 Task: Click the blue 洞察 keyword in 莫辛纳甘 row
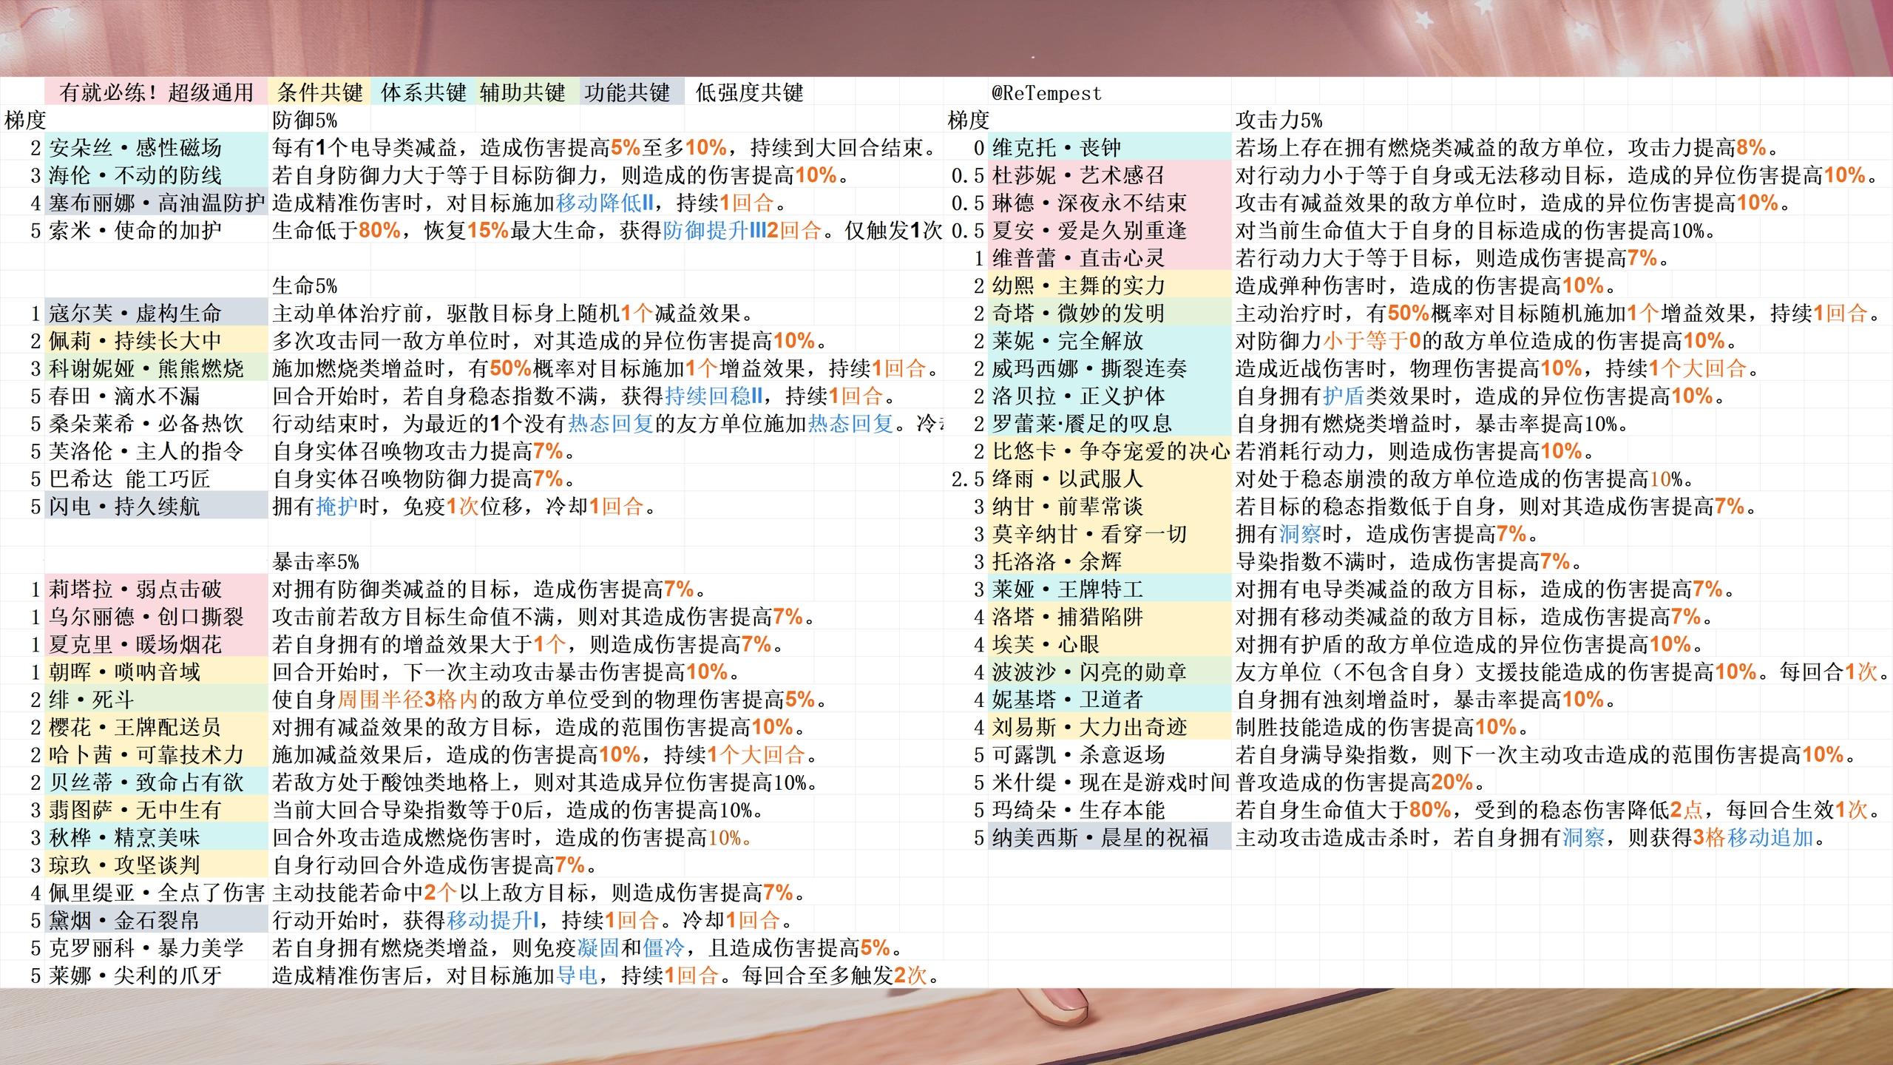(x=1299, y=534)
